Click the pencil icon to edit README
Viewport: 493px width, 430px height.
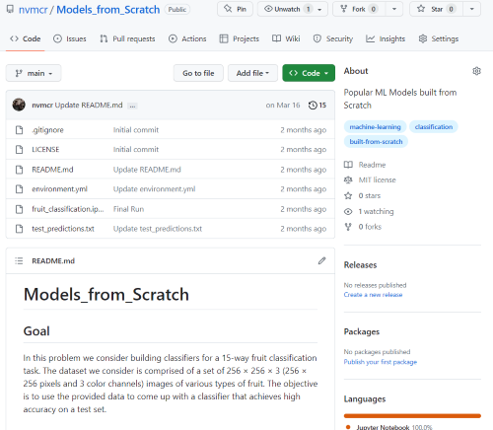pos(321,260)
